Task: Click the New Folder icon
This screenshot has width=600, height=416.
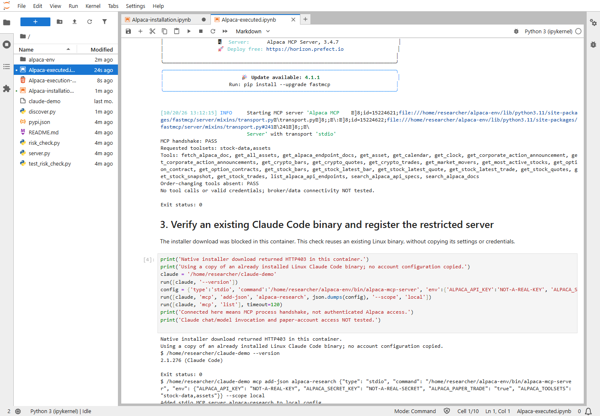Action: tap(60, 22)
